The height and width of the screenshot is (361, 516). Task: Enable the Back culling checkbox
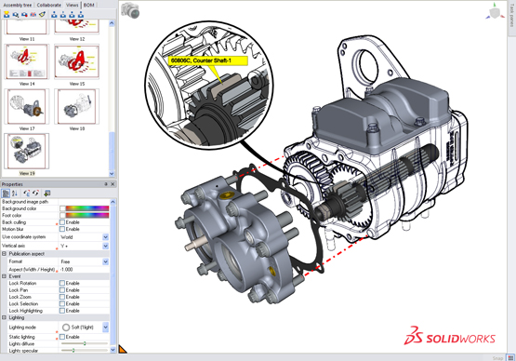coord(62,222)
